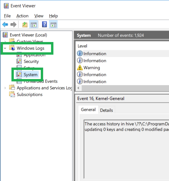169x181 pixels.
Task: Expand the Custom Views node
Action: coord(5,41)
